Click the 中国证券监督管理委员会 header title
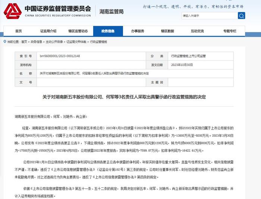The width and height of the screenshot is (261, 199). (58, 9)
